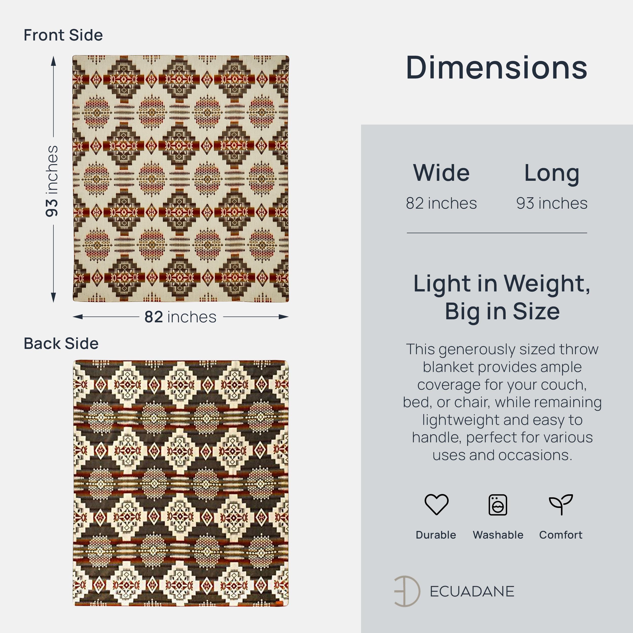The height and width of the screenshot is (633, 633).
Task: Click the washing machine icon
Action: pos(498,505)
